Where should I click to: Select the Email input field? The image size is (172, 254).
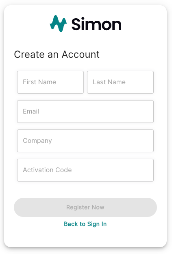point(85,112)
